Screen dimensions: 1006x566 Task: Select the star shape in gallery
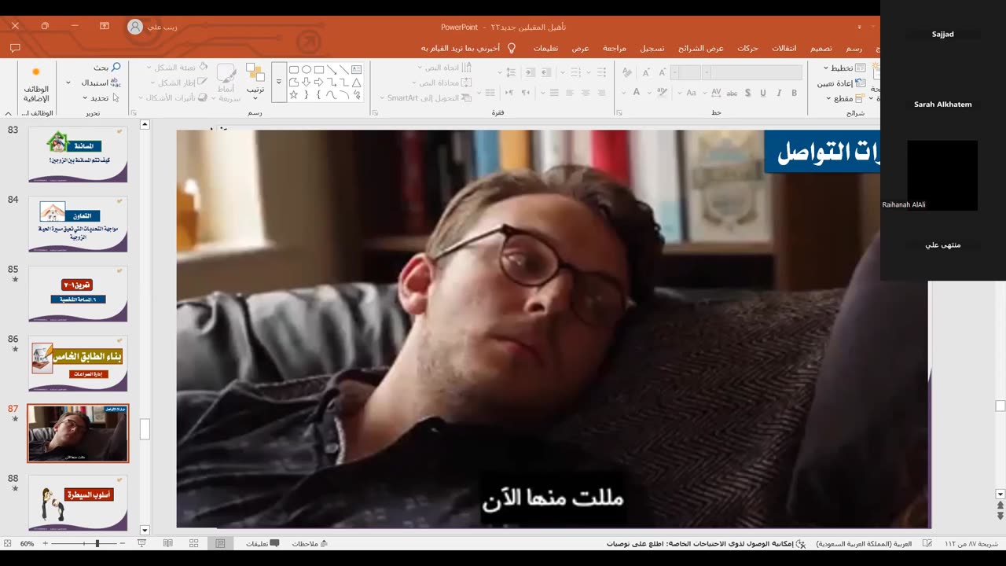point(294,94)
